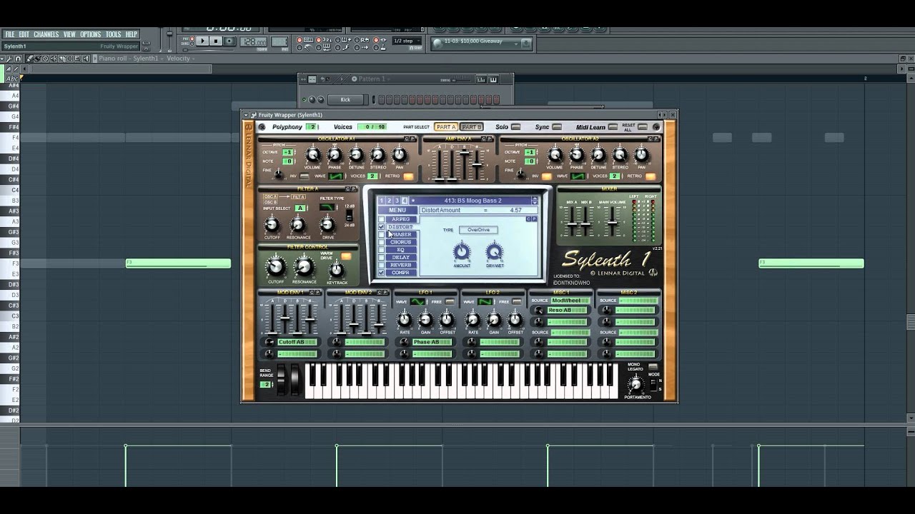The image size is (915, 514).
Task: Click the Abc note label icon
Action: (11, 79)
